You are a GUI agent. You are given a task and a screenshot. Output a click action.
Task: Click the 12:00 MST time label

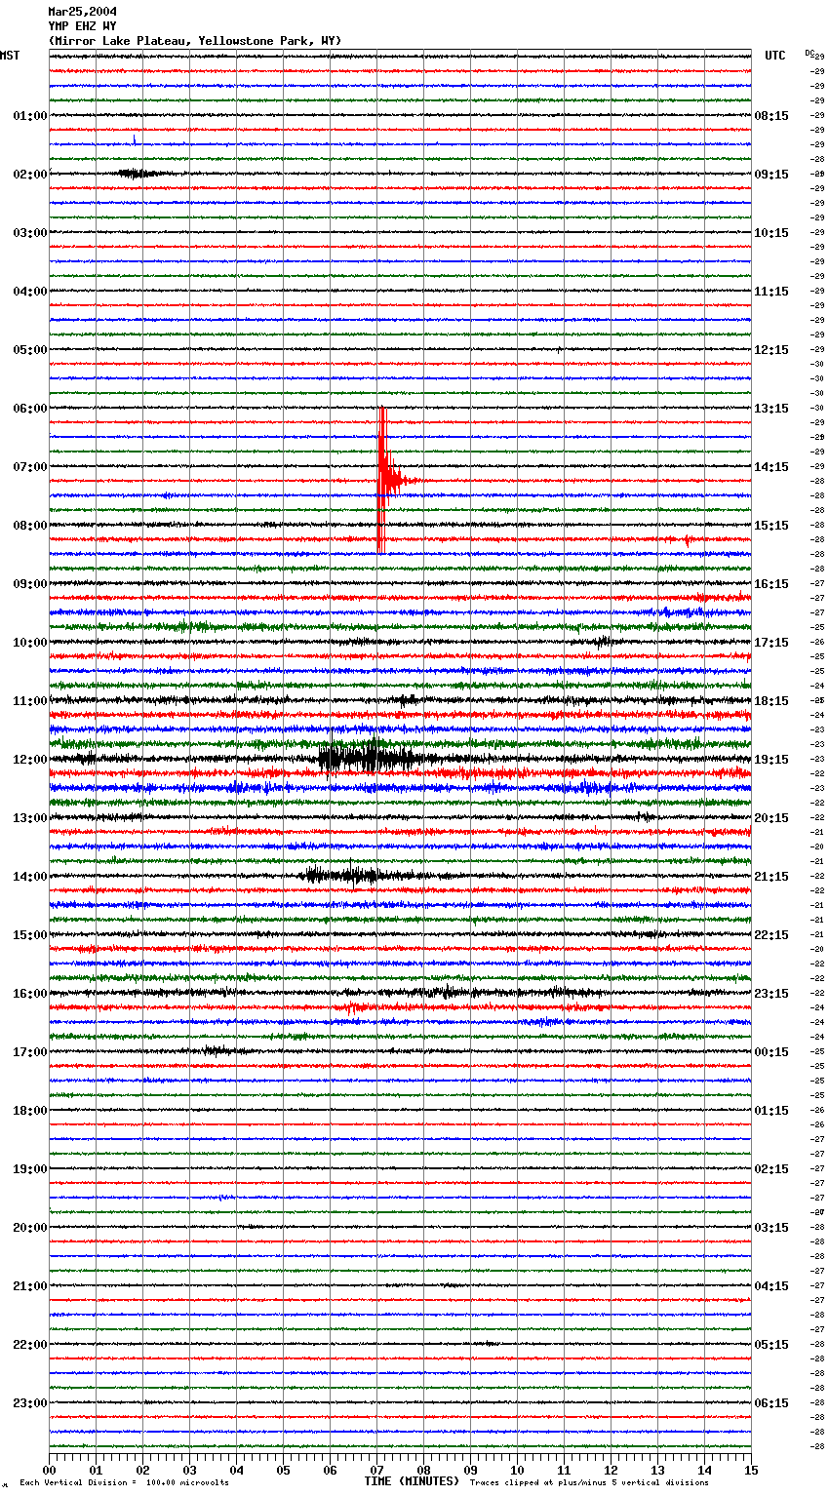point(30,760)
